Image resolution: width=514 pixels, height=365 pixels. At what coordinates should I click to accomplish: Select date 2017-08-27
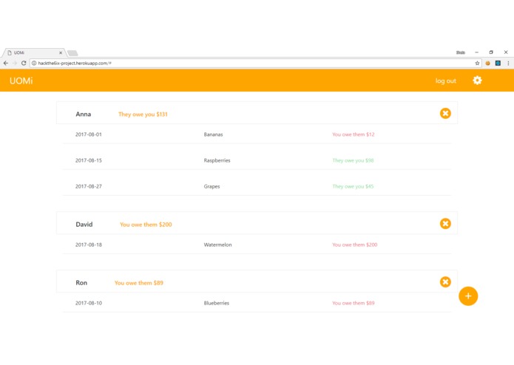tap(89, 186)
